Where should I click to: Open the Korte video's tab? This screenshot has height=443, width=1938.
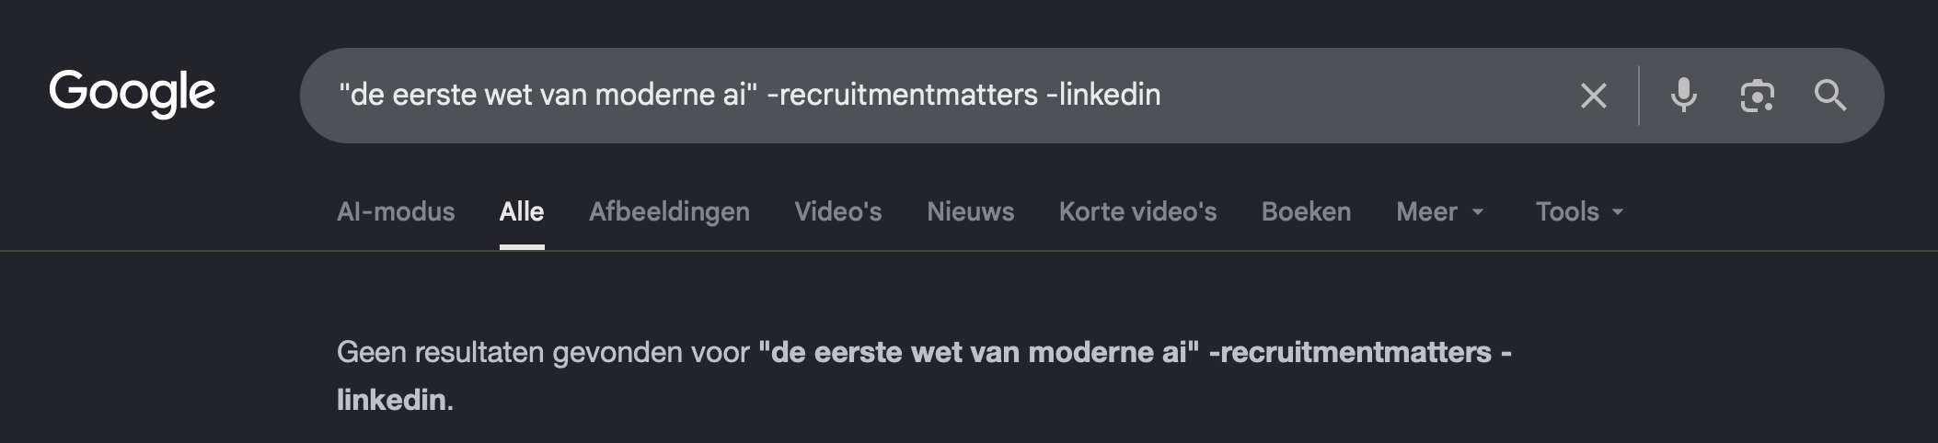click(1138, 212)
